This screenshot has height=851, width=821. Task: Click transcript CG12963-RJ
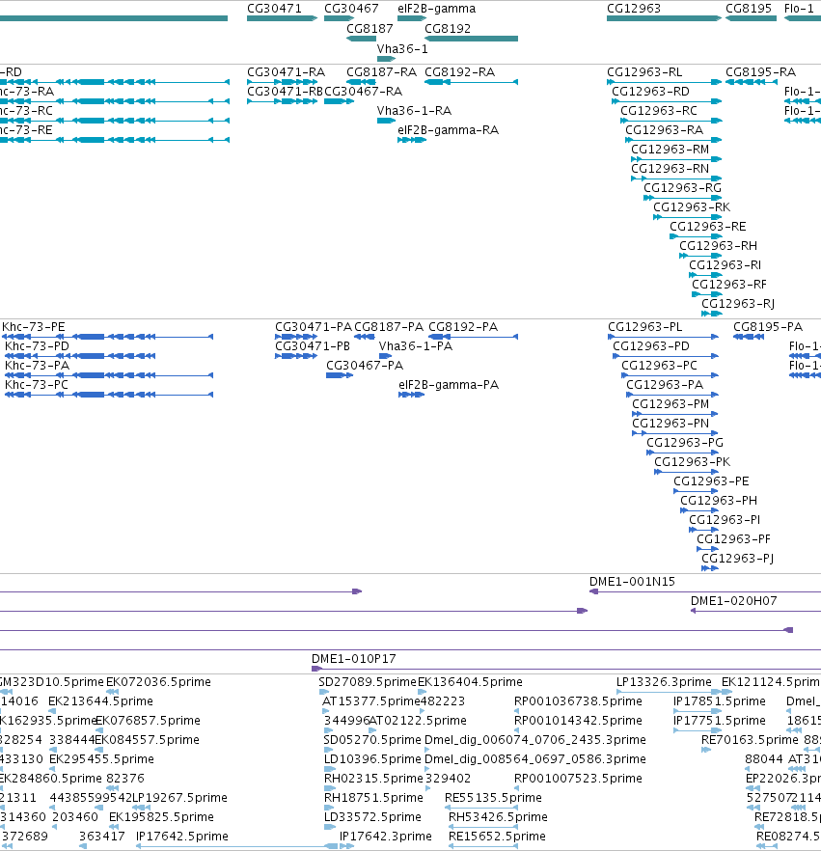pyautogui.click(x=738, y=304)
